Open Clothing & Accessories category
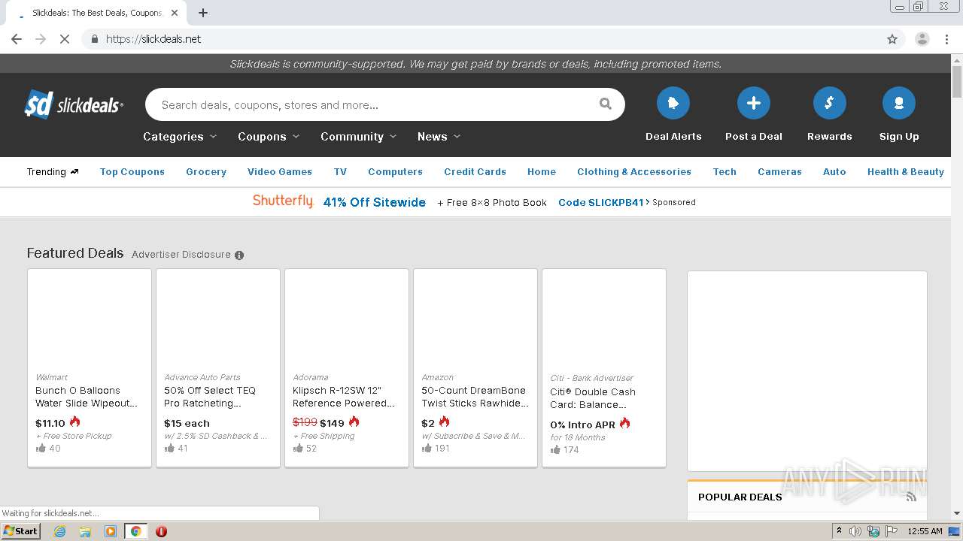The image size is (963, 541). (x=634, y=172)
